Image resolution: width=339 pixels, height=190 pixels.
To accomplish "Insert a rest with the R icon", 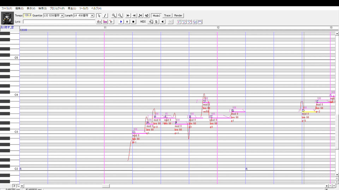I will coord(111,22).
